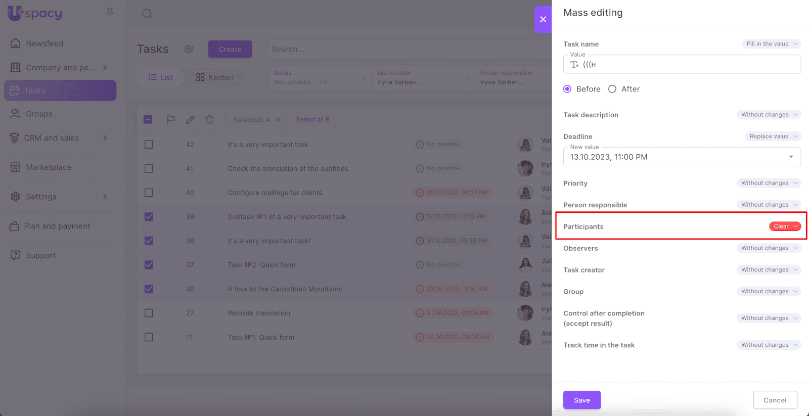This screenshot has height=416, width=809.
Task: Close the Mass editing panel with X
Action: tap(543, 19)
